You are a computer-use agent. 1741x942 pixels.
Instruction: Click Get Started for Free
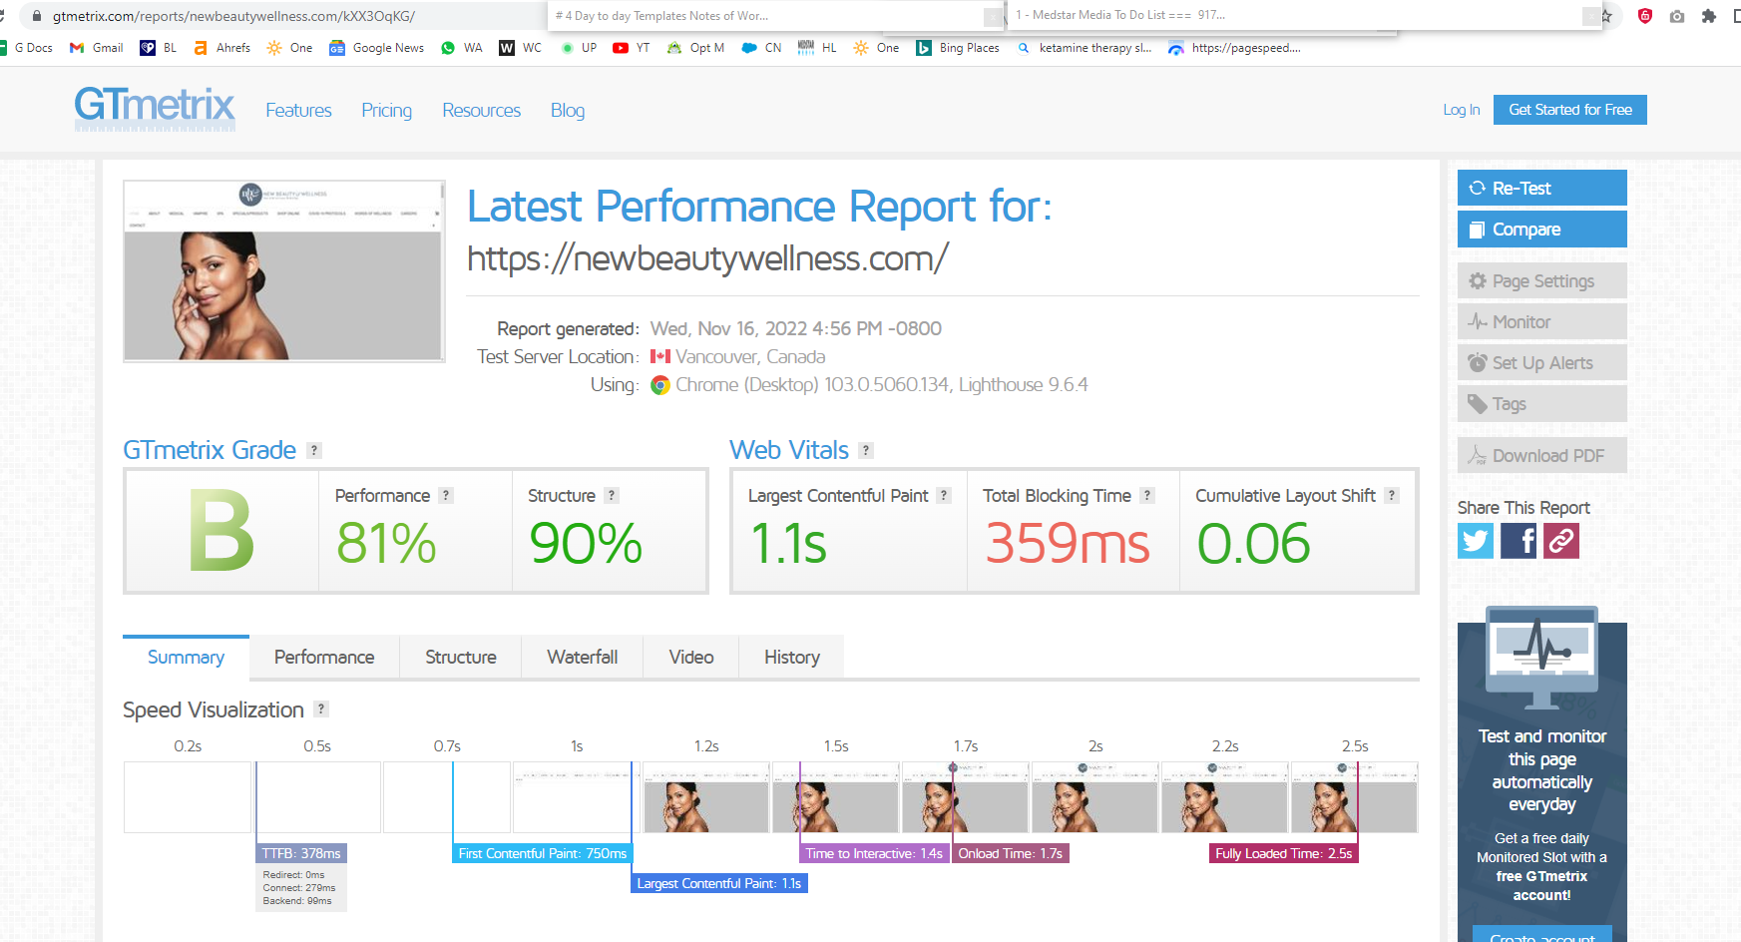coord(1570,110)
